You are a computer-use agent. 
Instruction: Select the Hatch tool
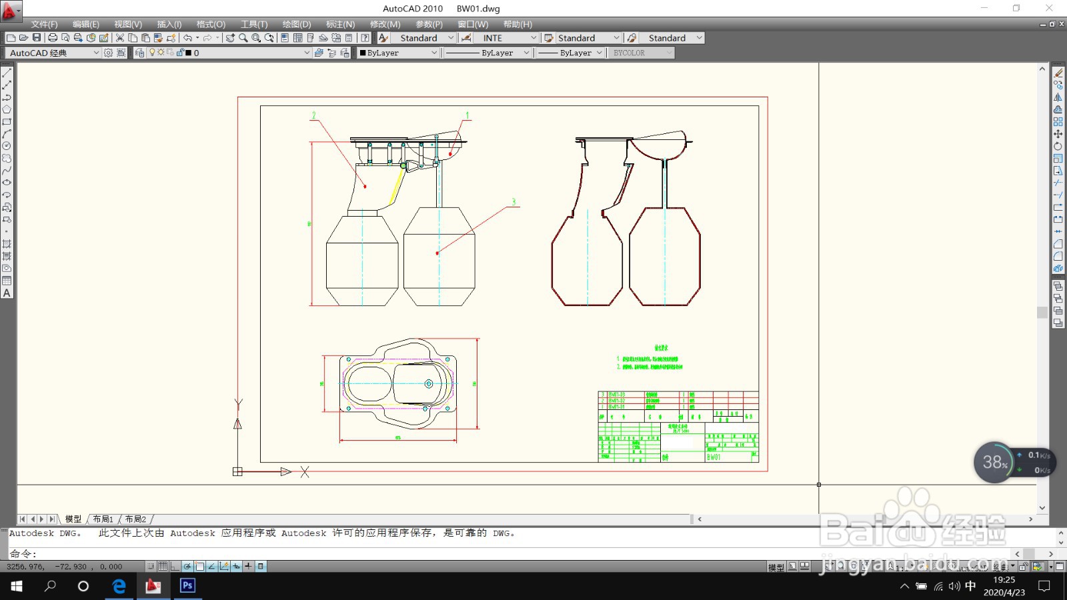pyautogui.click(x=7, y=244)
